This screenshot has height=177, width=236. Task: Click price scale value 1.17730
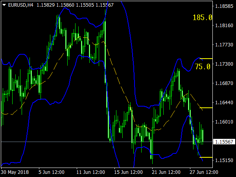point(224,45)
